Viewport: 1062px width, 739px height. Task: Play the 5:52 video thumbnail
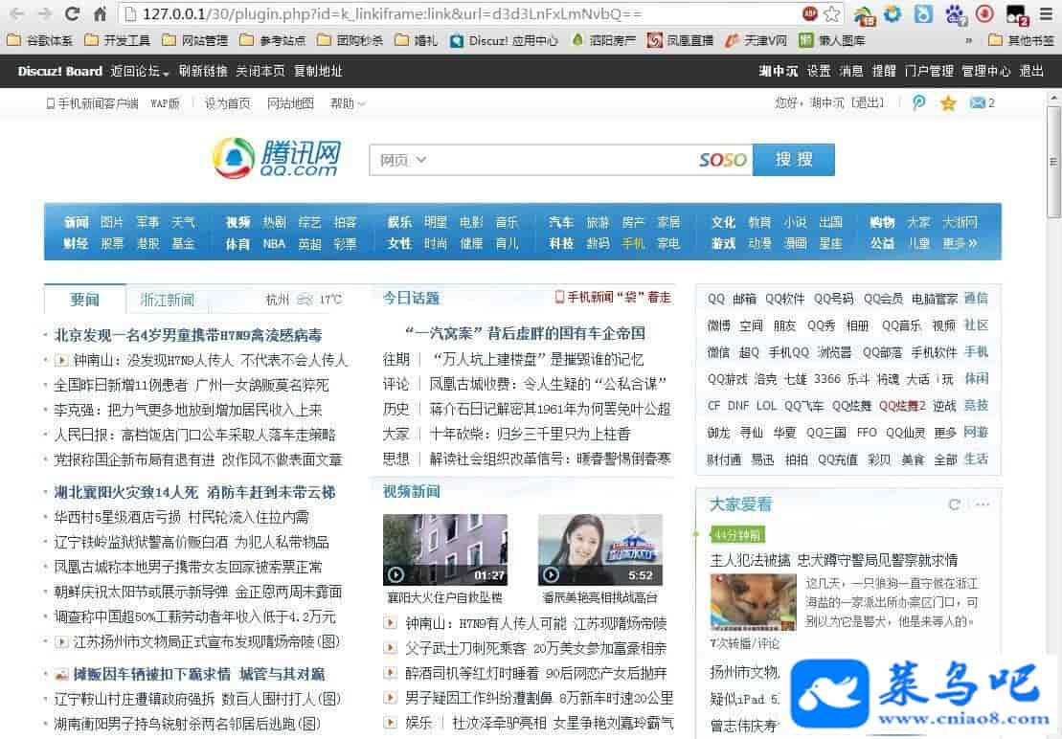click(x=599, y=549)
